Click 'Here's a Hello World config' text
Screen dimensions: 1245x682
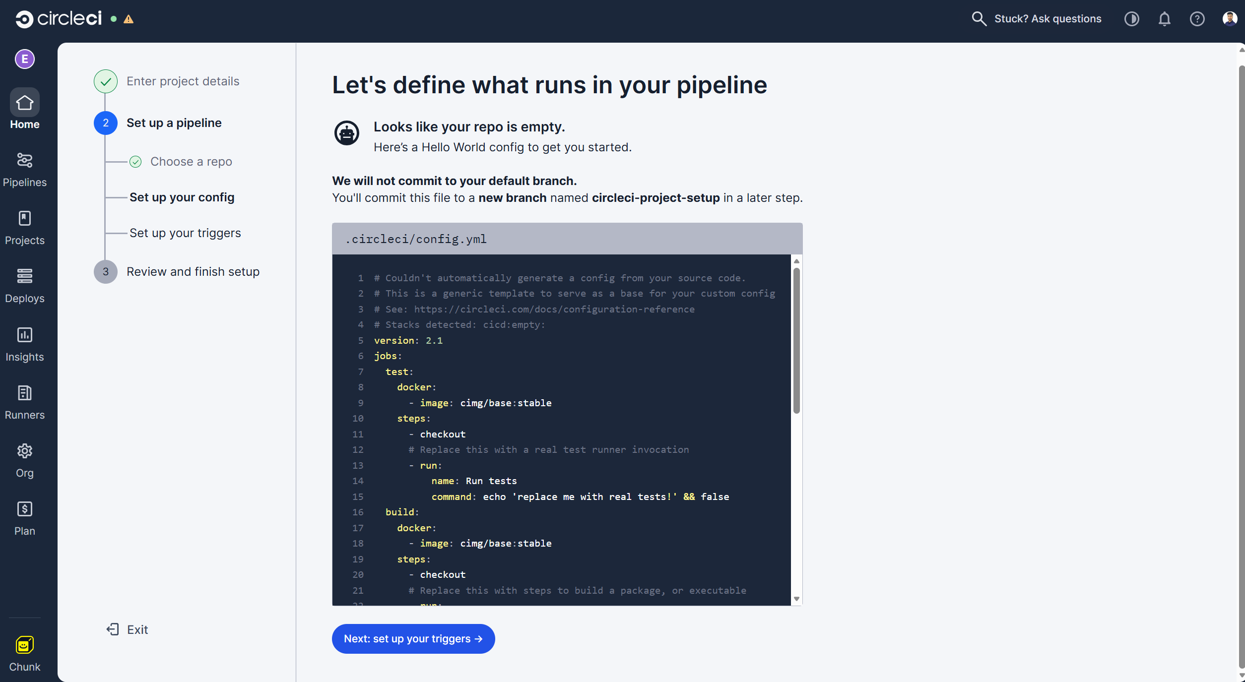coord(502,147)
